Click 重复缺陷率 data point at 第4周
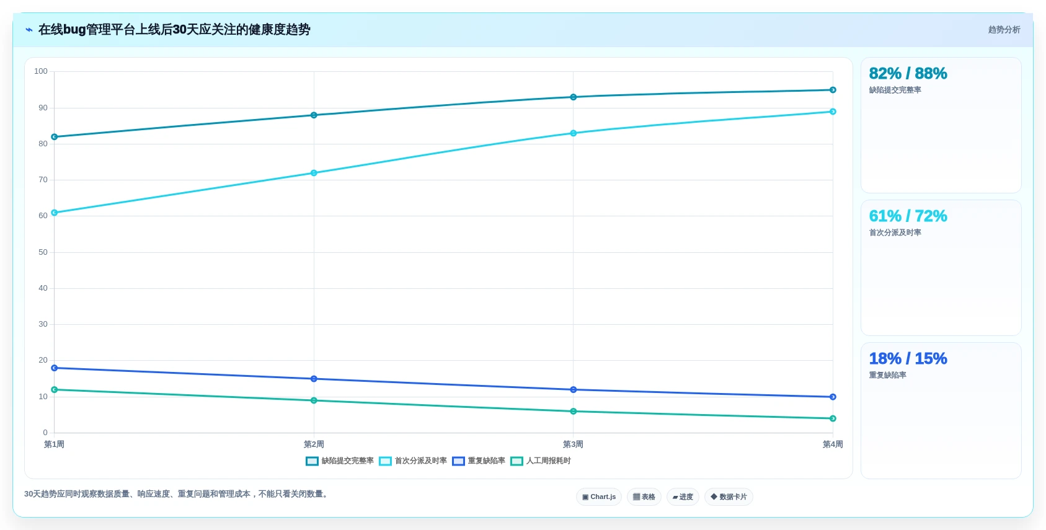Image resolution: width=1046 pixels, height=530 pixels. pos(833,397)
